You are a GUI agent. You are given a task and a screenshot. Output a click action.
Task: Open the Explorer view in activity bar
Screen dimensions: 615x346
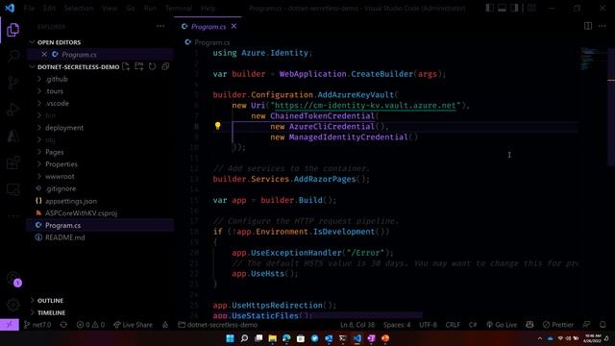click(12, 30)
